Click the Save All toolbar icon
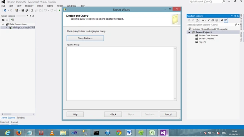This screenshot has height=137, width=244. 27,11
